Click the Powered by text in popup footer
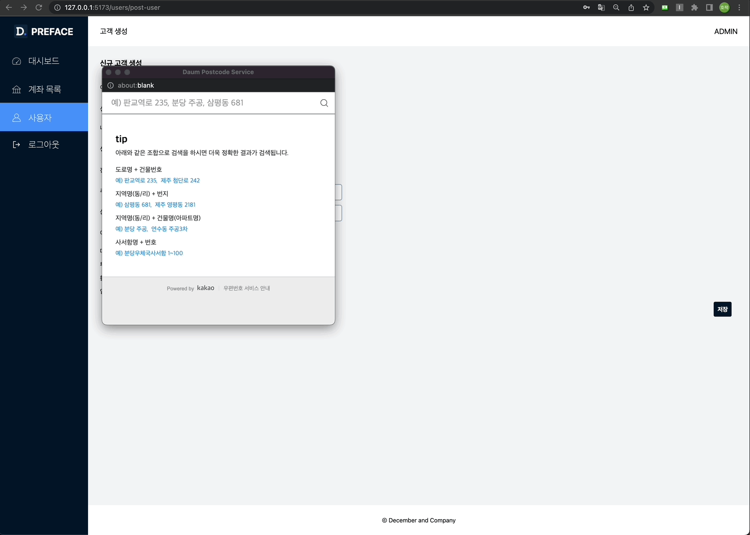Screen dimensions: 750x535 coord(180,288)
